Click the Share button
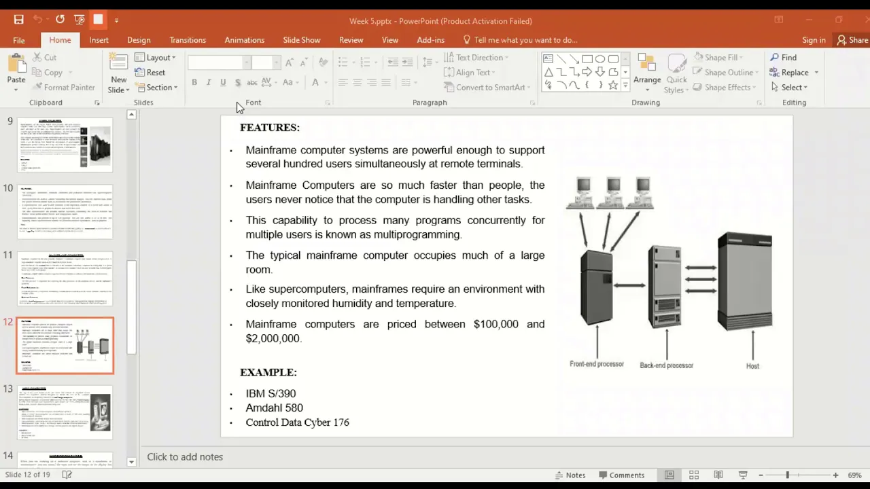Viewport: 870px width, 489px height. (853, 40)
